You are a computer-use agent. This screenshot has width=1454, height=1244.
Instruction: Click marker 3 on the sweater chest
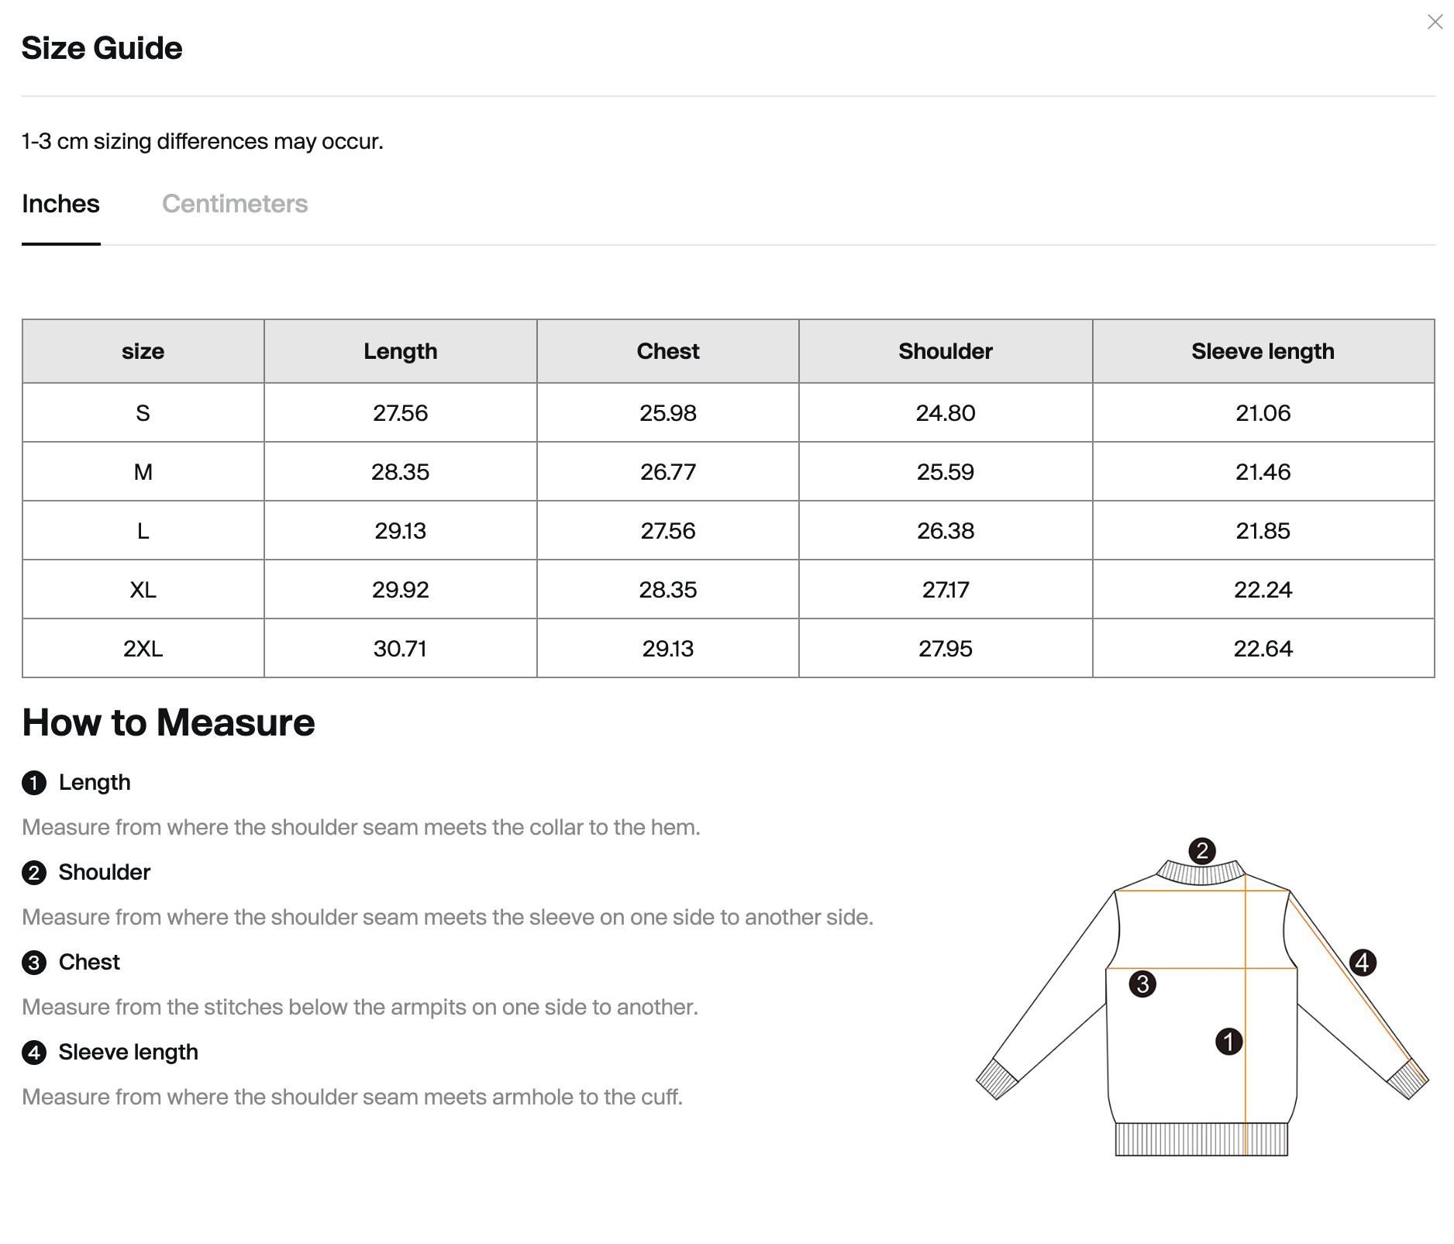1142,984
